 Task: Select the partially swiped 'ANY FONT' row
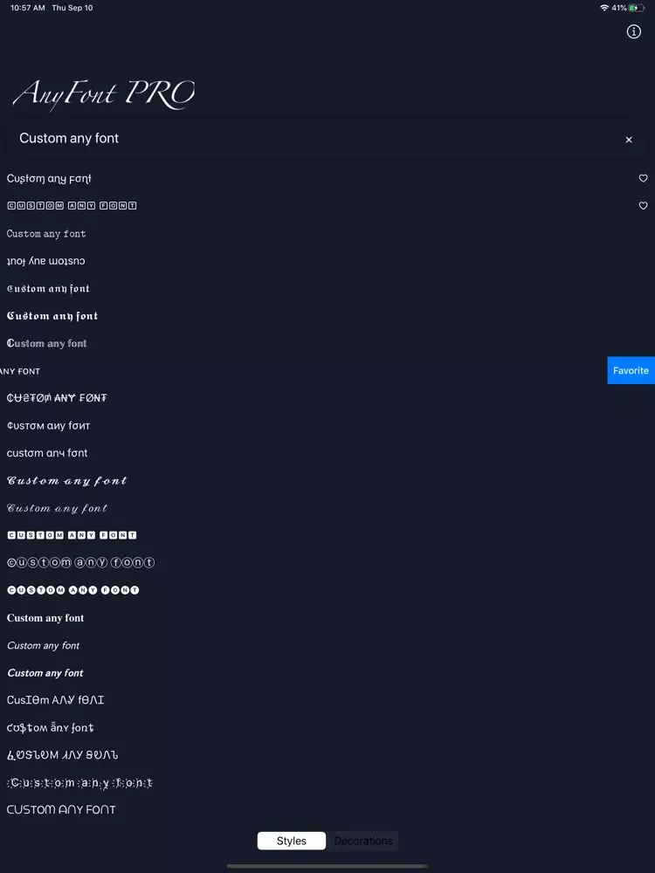click(x=20, y=371)
